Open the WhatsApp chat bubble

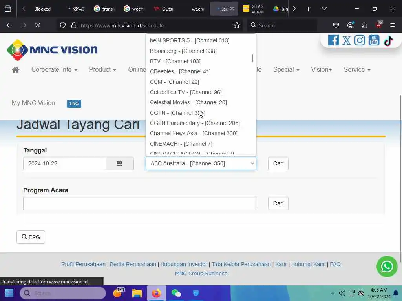point(387,267)
